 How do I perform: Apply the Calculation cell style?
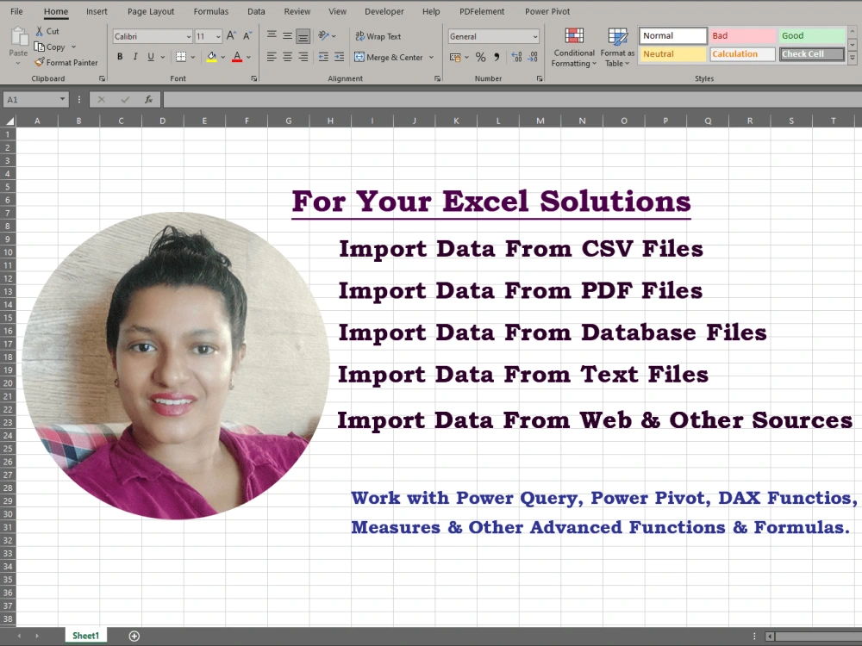coord(742,53)
